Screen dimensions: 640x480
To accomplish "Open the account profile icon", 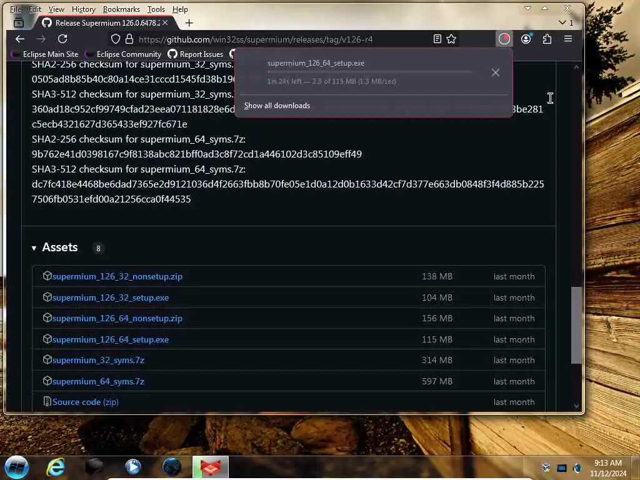I will pos(526,39).
